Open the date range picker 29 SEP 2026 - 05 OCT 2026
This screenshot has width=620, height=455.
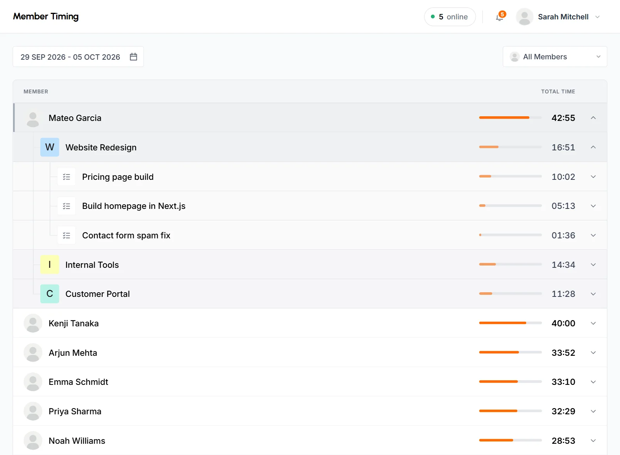[x=78, y=57]
